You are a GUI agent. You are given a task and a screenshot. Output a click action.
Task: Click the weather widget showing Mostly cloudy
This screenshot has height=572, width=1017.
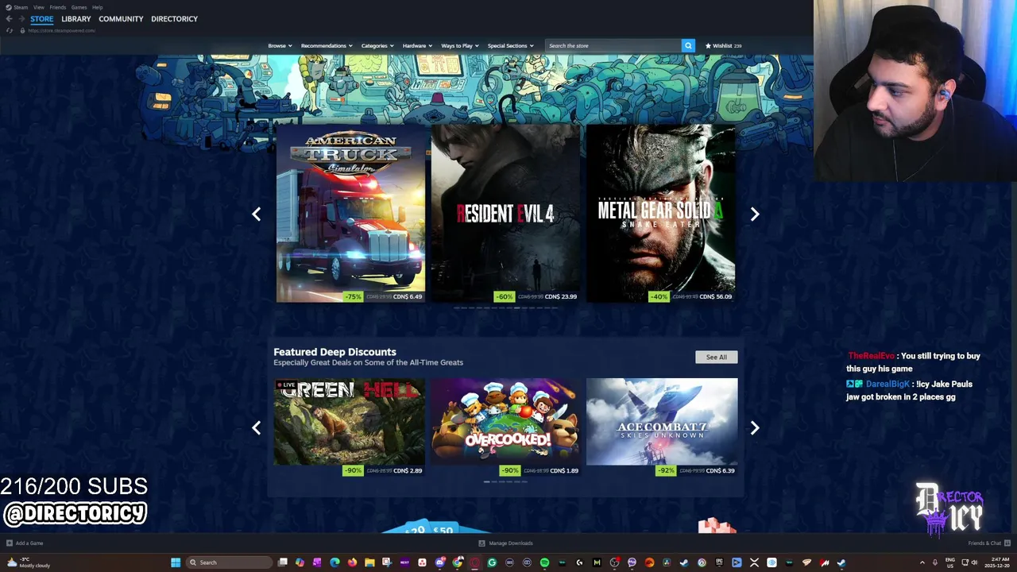(28, 562)
